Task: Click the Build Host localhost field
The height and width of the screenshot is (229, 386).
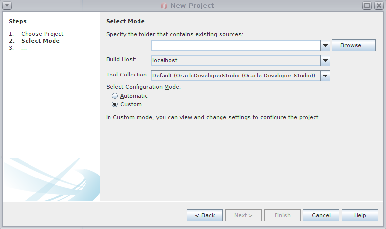Action: pyautogui.click(x=235, y=60)
